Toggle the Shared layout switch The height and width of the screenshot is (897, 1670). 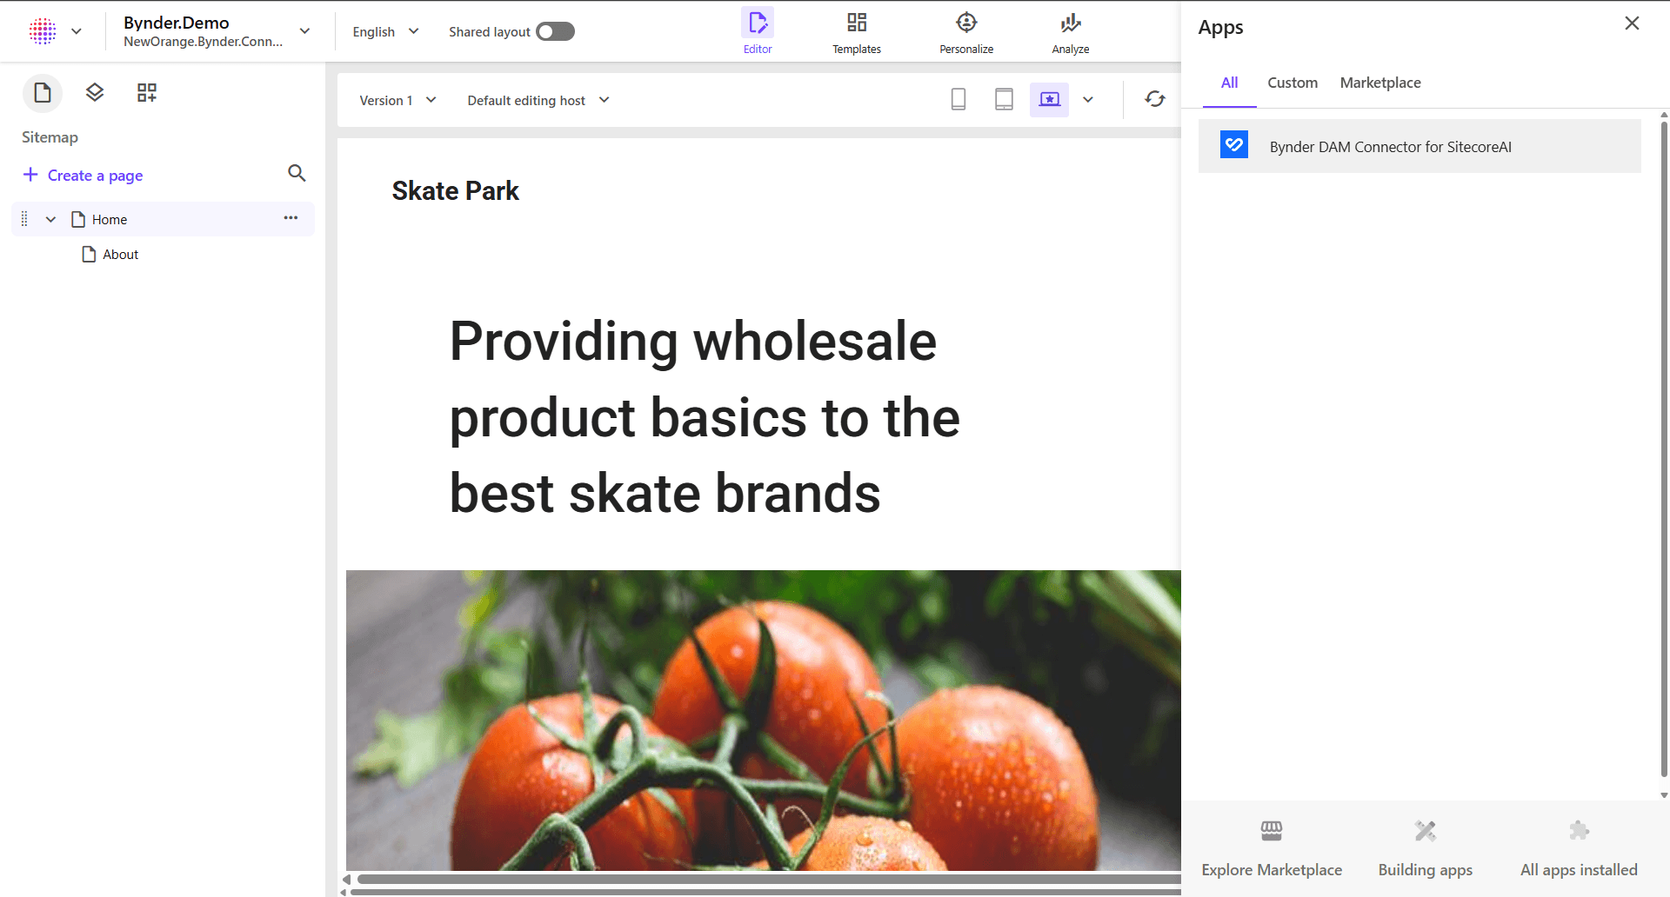pyautogui.click(x=555, y=32)
